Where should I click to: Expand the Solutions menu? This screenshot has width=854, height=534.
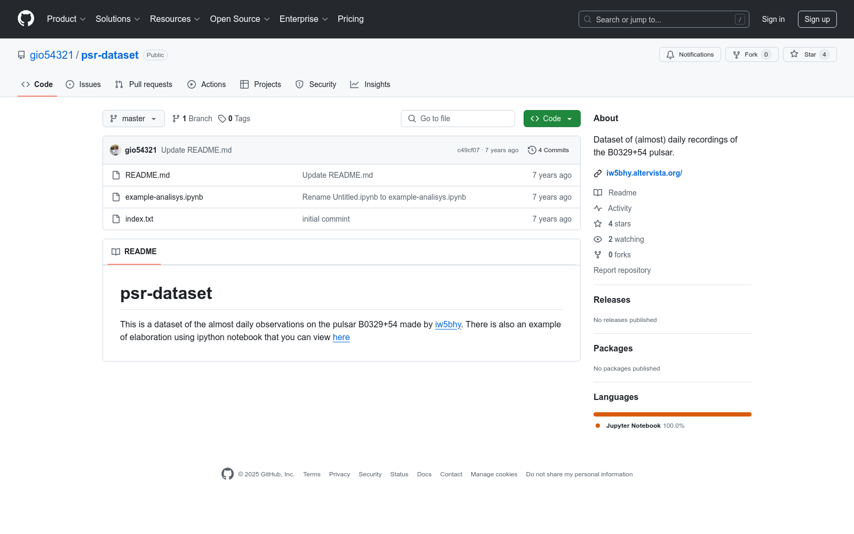[118, 19]
